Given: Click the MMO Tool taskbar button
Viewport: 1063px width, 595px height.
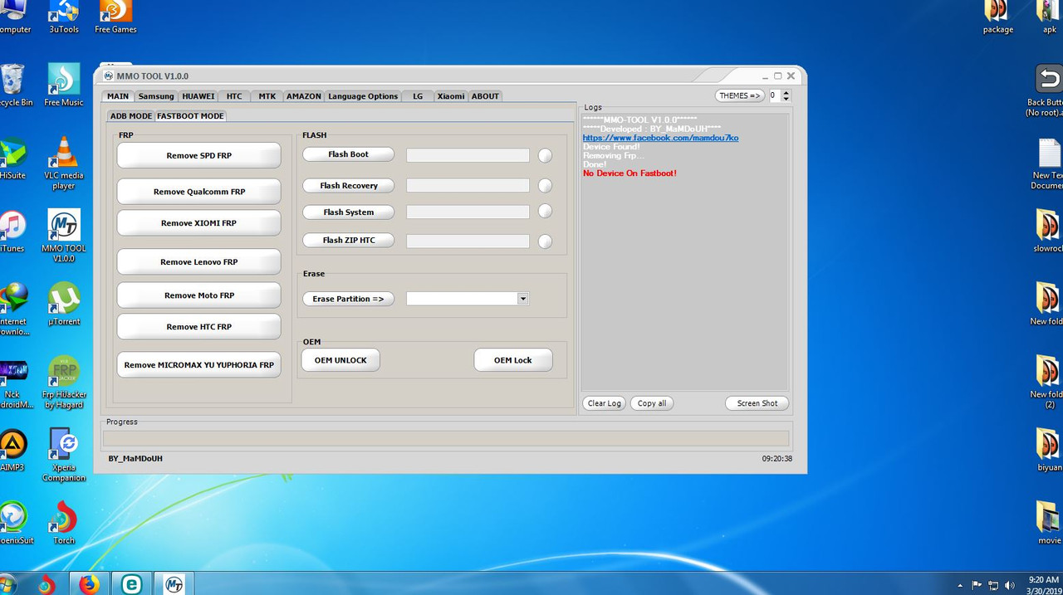Looking at the screenshot, I should coord(174,584).
